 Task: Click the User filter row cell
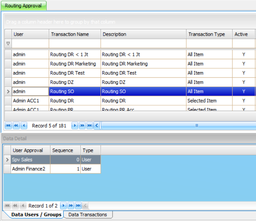pos(30,43)
